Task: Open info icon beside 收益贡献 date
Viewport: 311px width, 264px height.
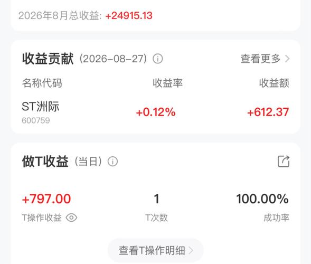Action: click(158, 59)
